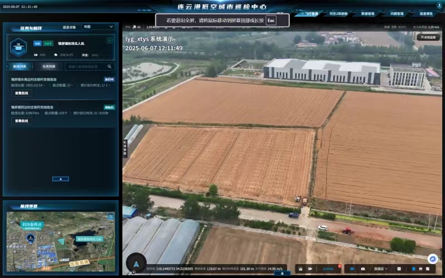This screenshot has width=445, height=278.
Task: Click the blue video camera mode icon
Action: (352, 269)
